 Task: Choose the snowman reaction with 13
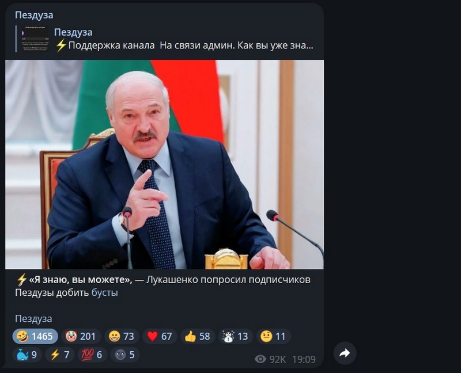pos(235,336)
